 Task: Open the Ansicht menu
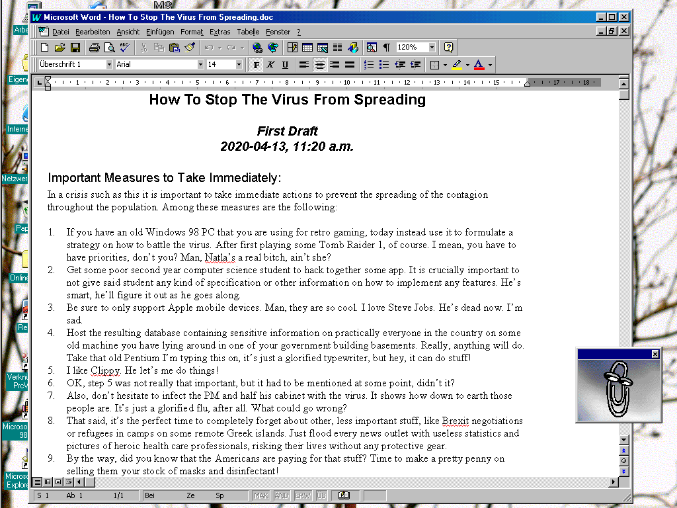coord(128,32)
